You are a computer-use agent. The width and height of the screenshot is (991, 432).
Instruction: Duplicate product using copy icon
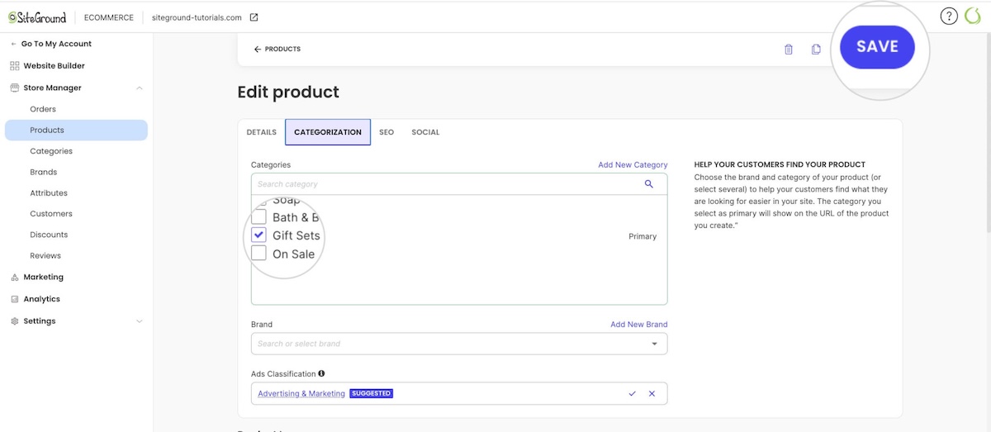pyautogui.click(x=816, y=50)
